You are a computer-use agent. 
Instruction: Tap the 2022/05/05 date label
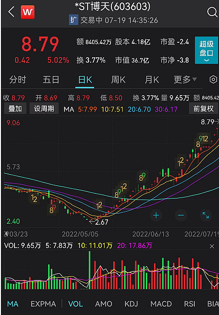tap(80, 234)
